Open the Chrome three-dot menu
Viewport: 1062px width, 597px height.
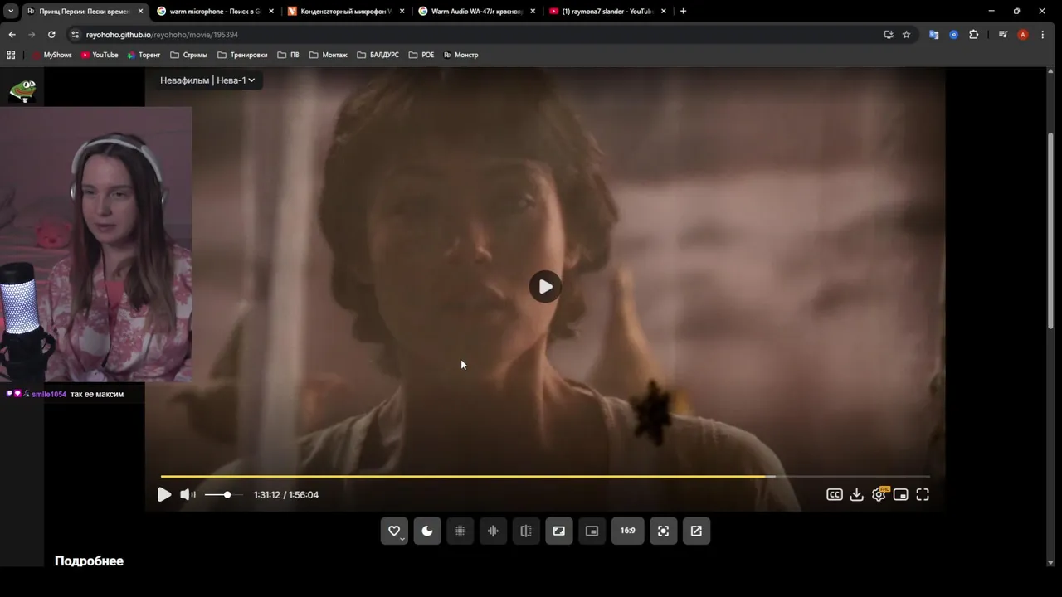tap(1043, 35)
